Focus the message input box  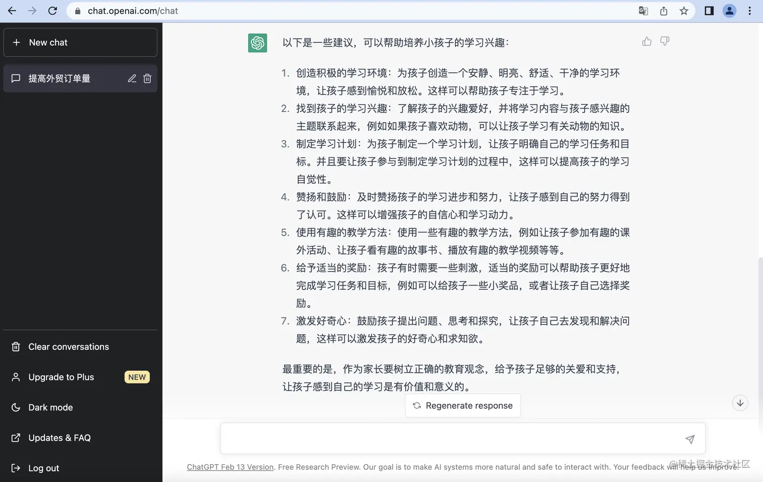click(x=463, y=439)
